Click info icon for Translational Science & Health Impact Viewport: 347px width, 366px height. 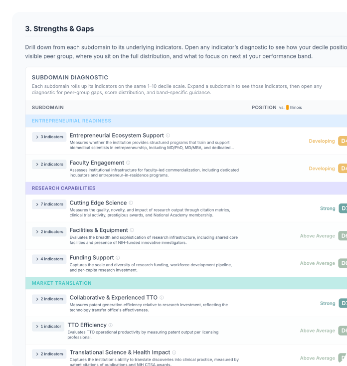[174, 353]
